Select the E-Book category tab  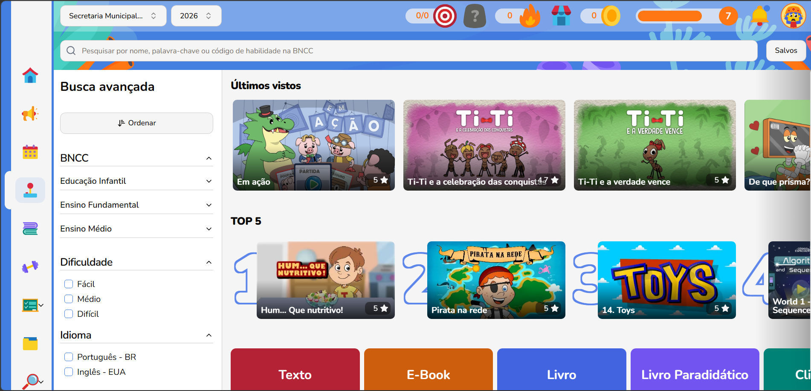point(428,370)
